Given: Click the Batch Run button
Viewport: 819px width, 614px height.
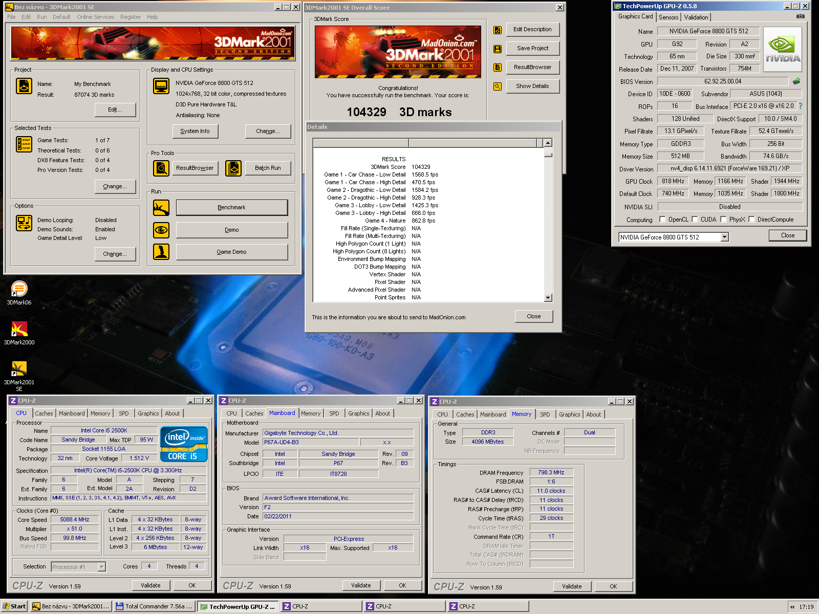Looking at the screenshot, I should coord(268,168).
